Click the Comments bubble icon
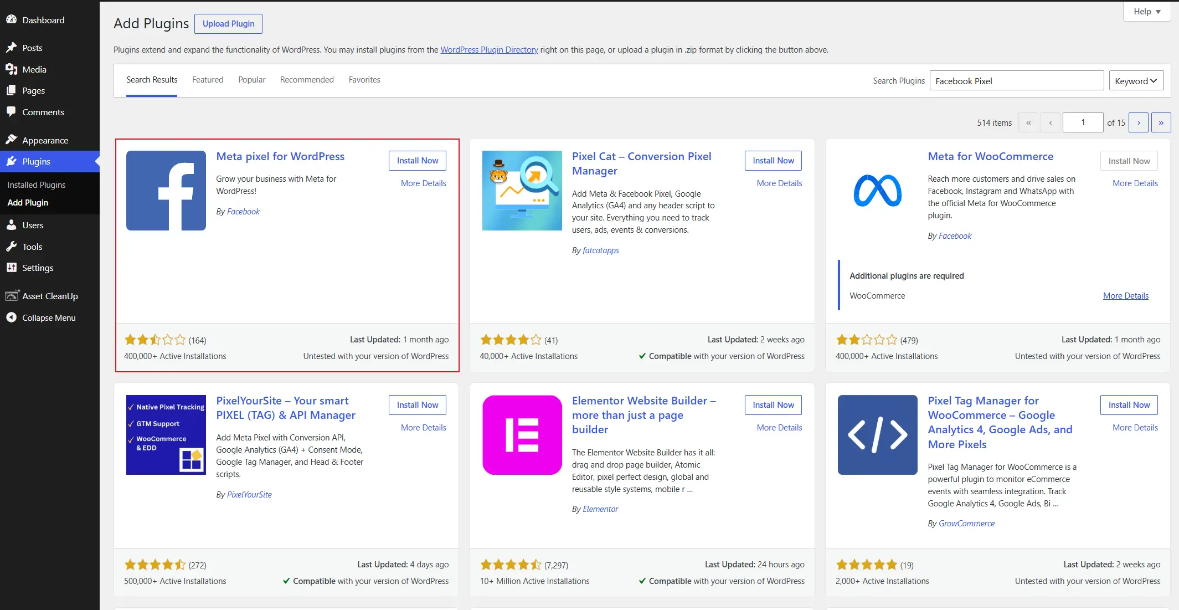This screenshot has width=1179, height=610. click(11, 112)
